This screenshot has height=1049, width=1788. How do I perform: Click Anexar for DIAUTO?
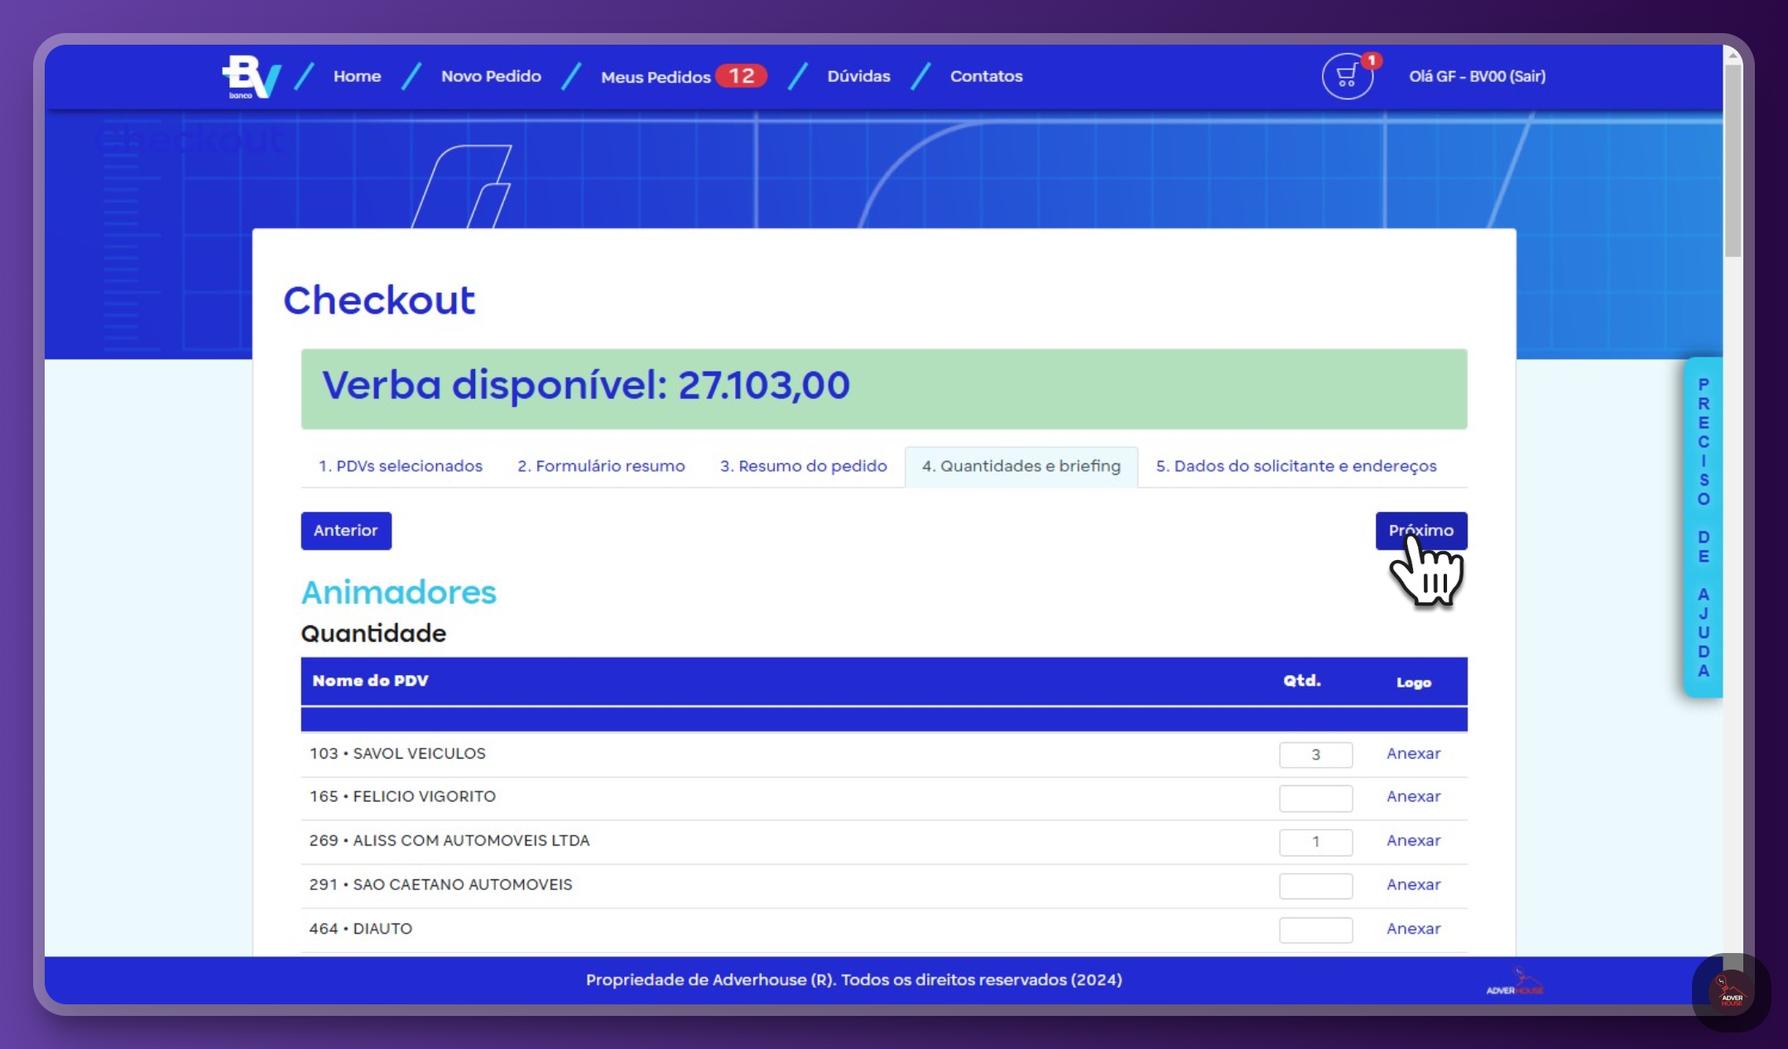coord(1414,928)
